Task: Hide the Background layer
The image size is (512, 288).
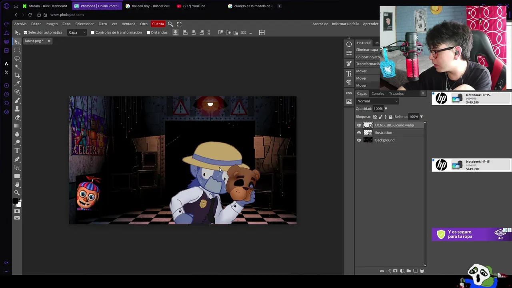Action: (359, 140)
